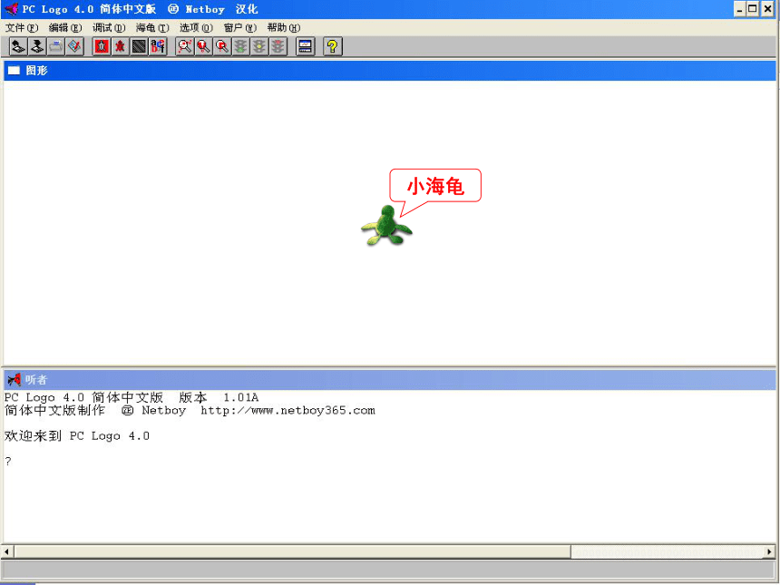The height and width of the screenshot is (585, 780).
Task: Click the yellow traffic light icon
Action: (259, 47)
